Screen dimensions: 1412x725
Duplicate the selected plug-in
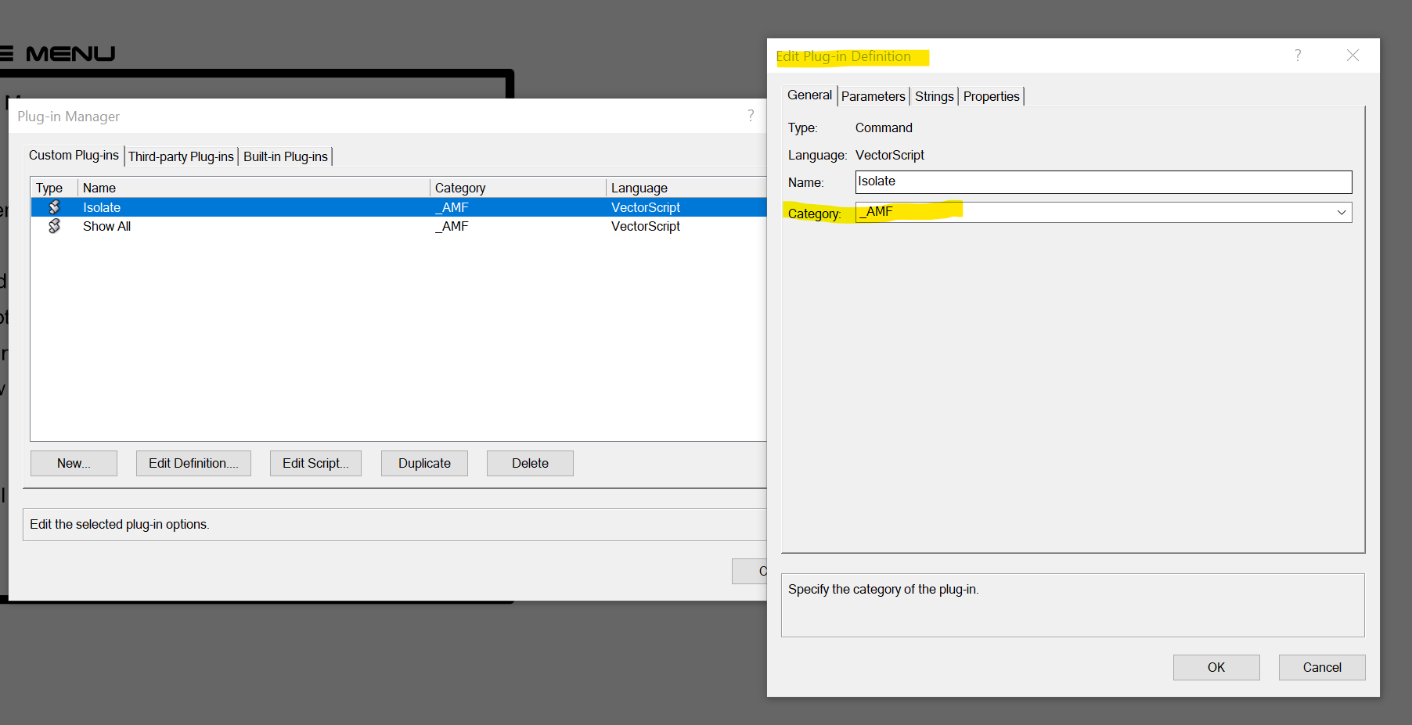(424, 463)
